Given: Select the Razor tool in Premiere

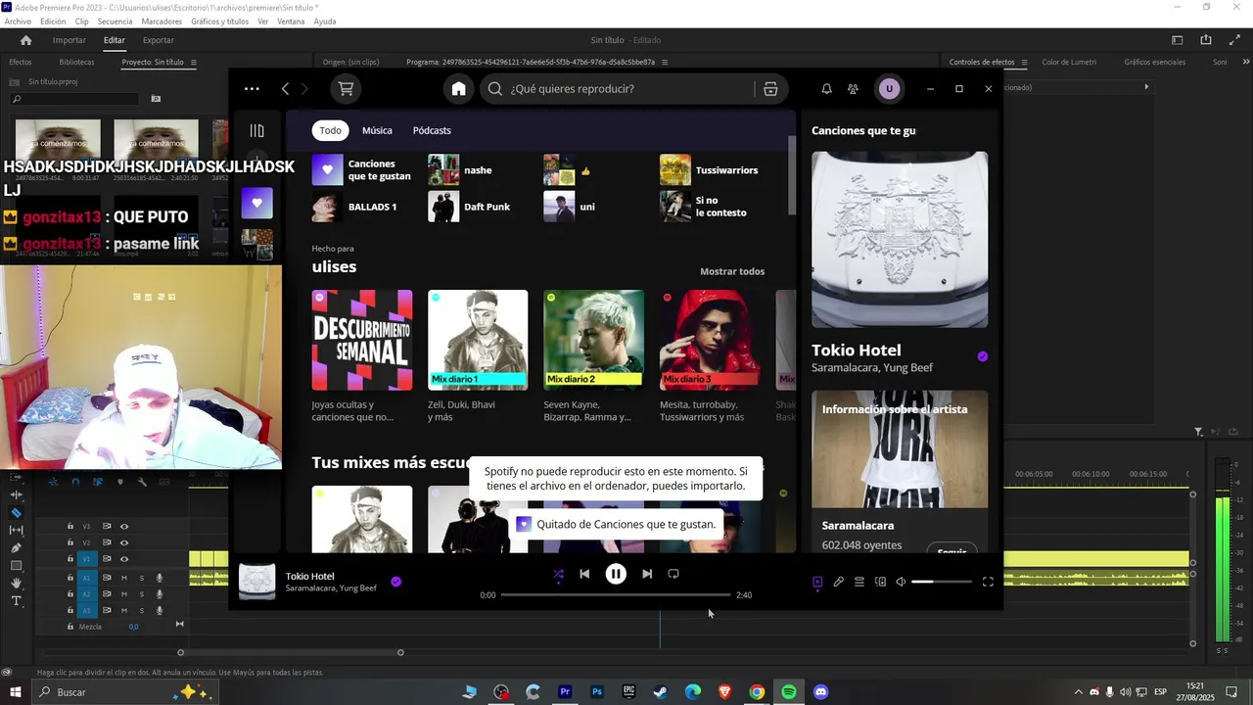Looking at the screenshot, I should 16,513.
